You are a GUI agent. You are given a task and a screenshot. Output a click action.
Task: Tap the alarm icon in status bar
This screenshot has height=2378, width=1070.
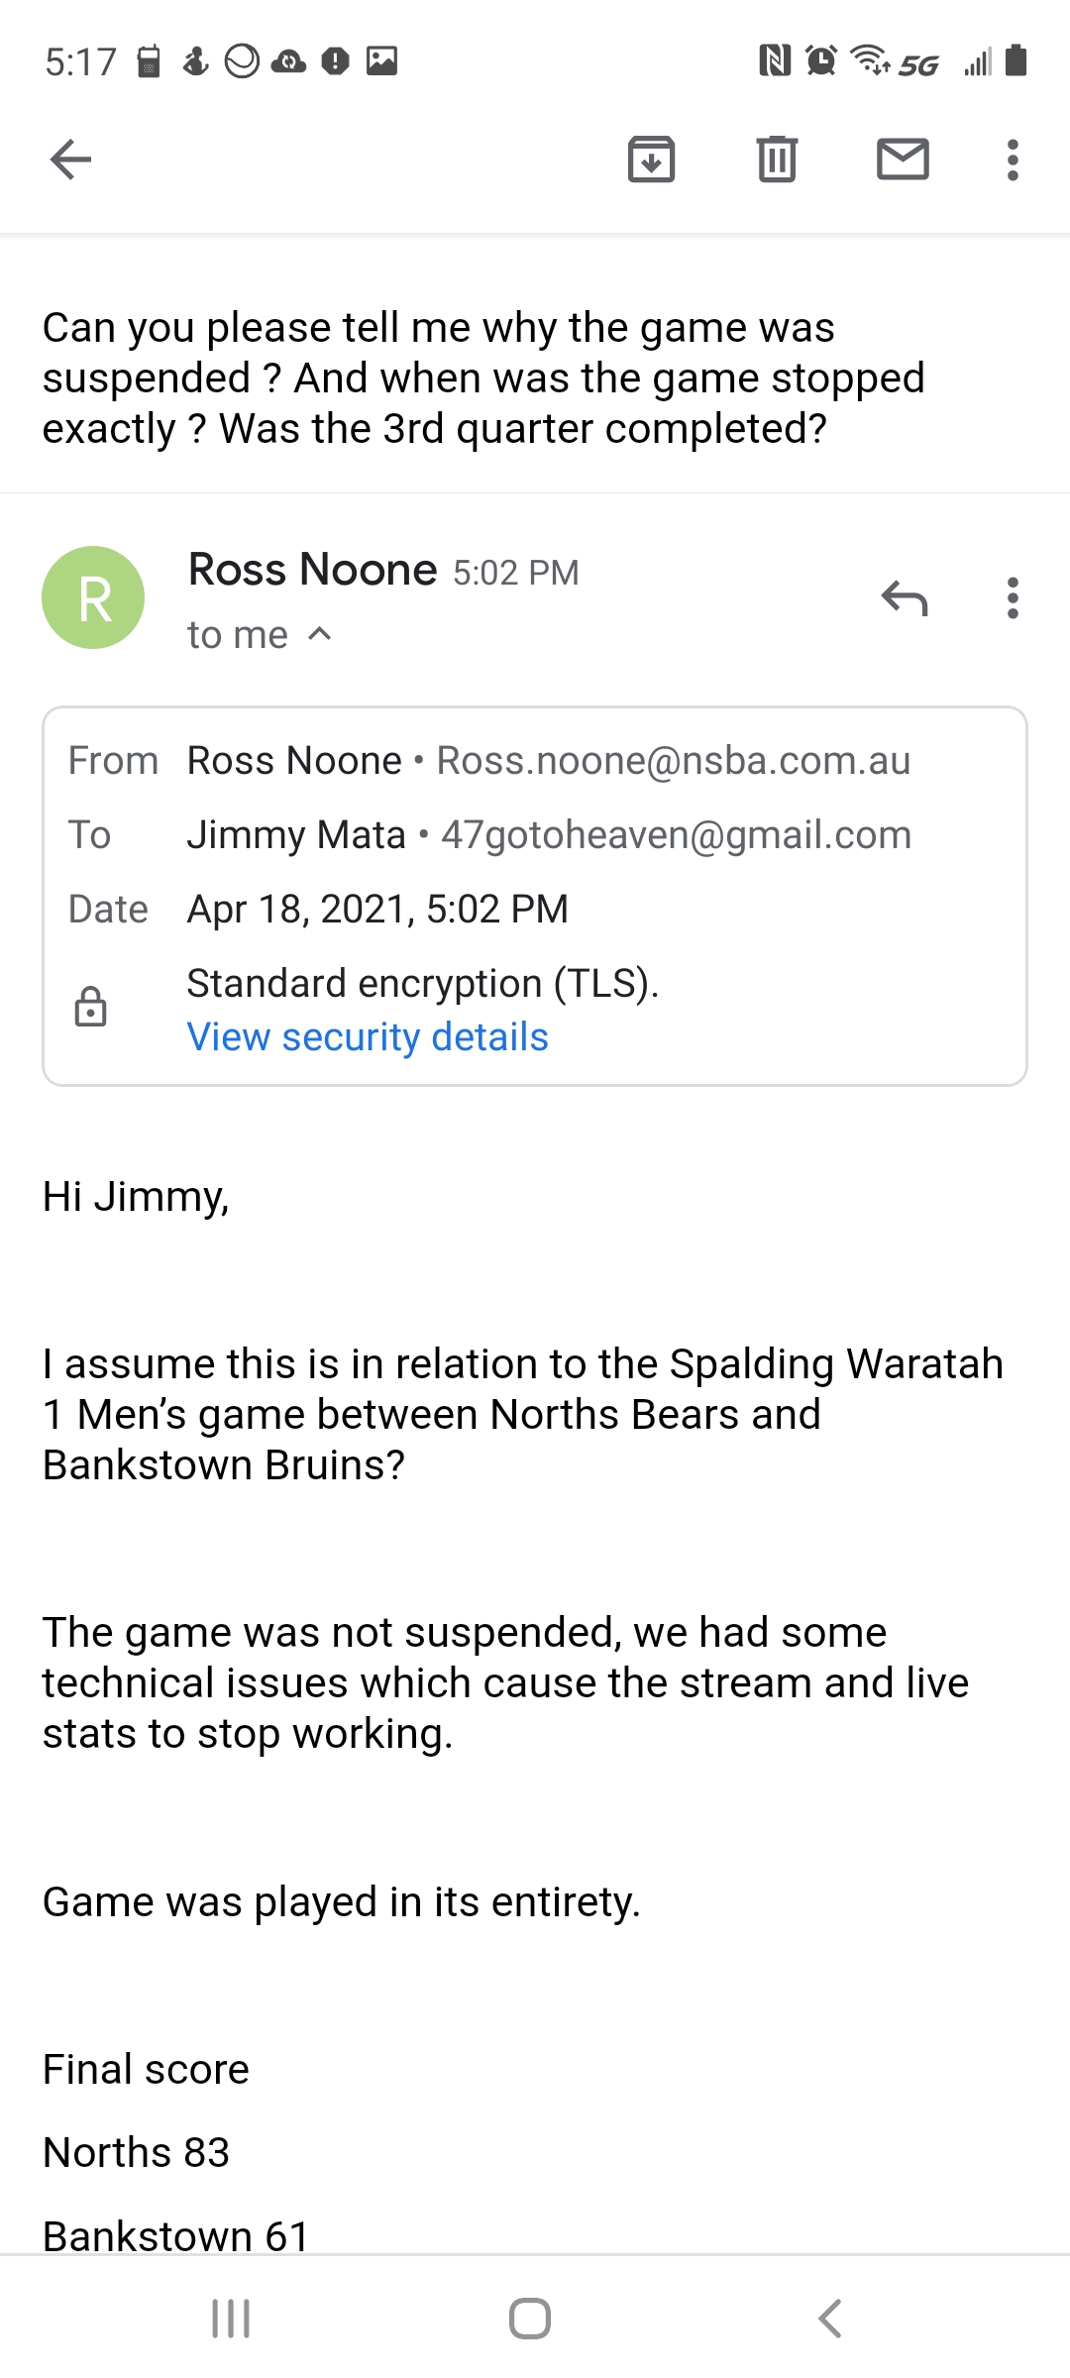point(820,61)
